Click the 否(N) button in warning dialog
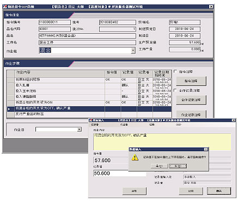 click(x=178, y=166)
